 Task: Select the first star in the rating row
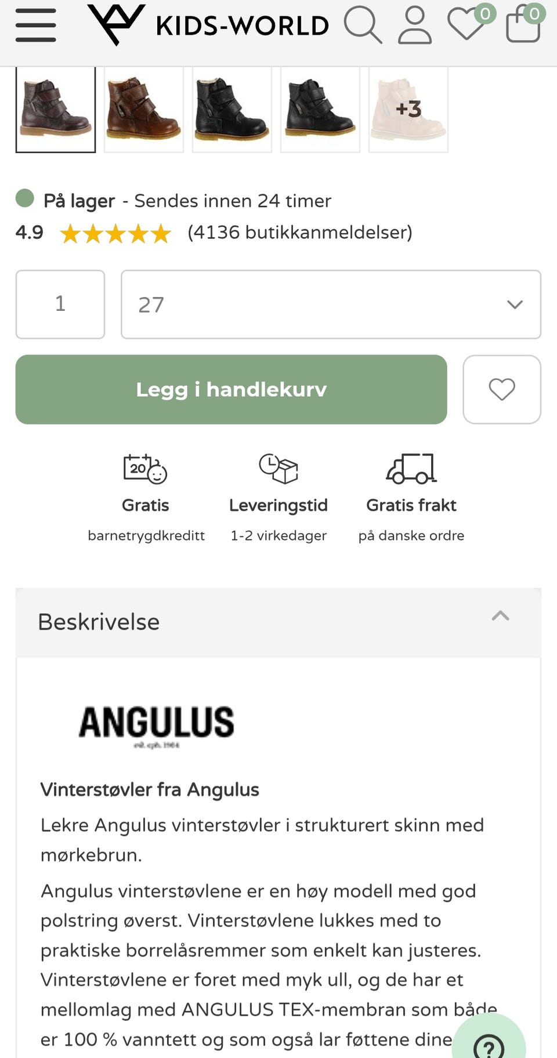[x=68, y=234]
